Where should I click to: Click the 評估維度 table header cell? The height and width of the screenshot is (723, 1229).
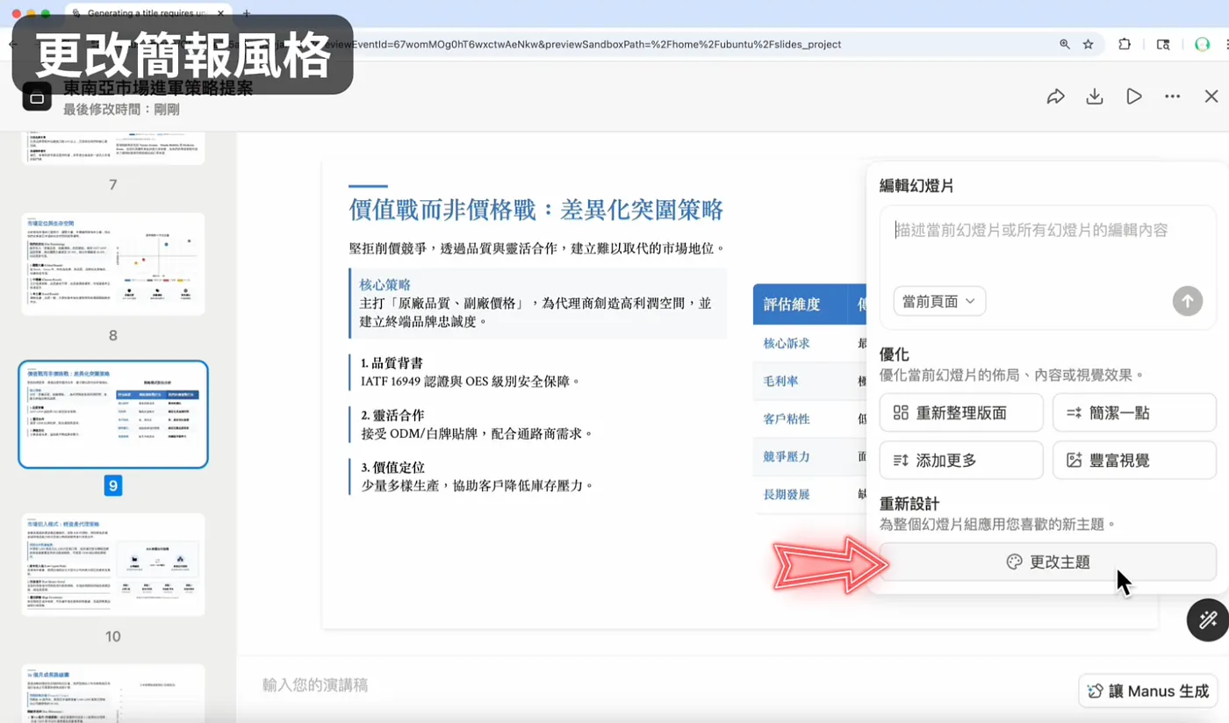click(x=792, y=304)
